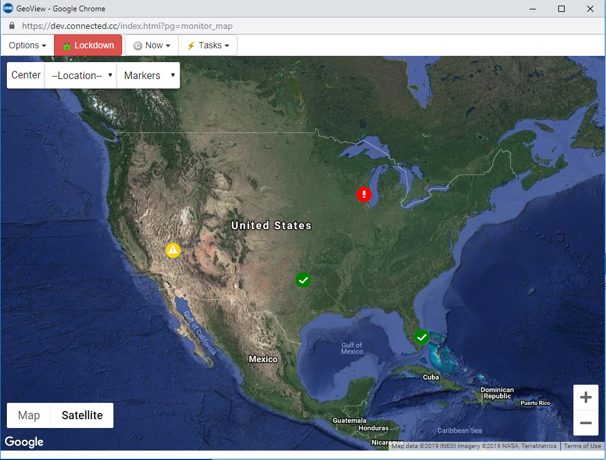
Task: Click the lightning icon on the Tasks button
Action: click(191, 45)
